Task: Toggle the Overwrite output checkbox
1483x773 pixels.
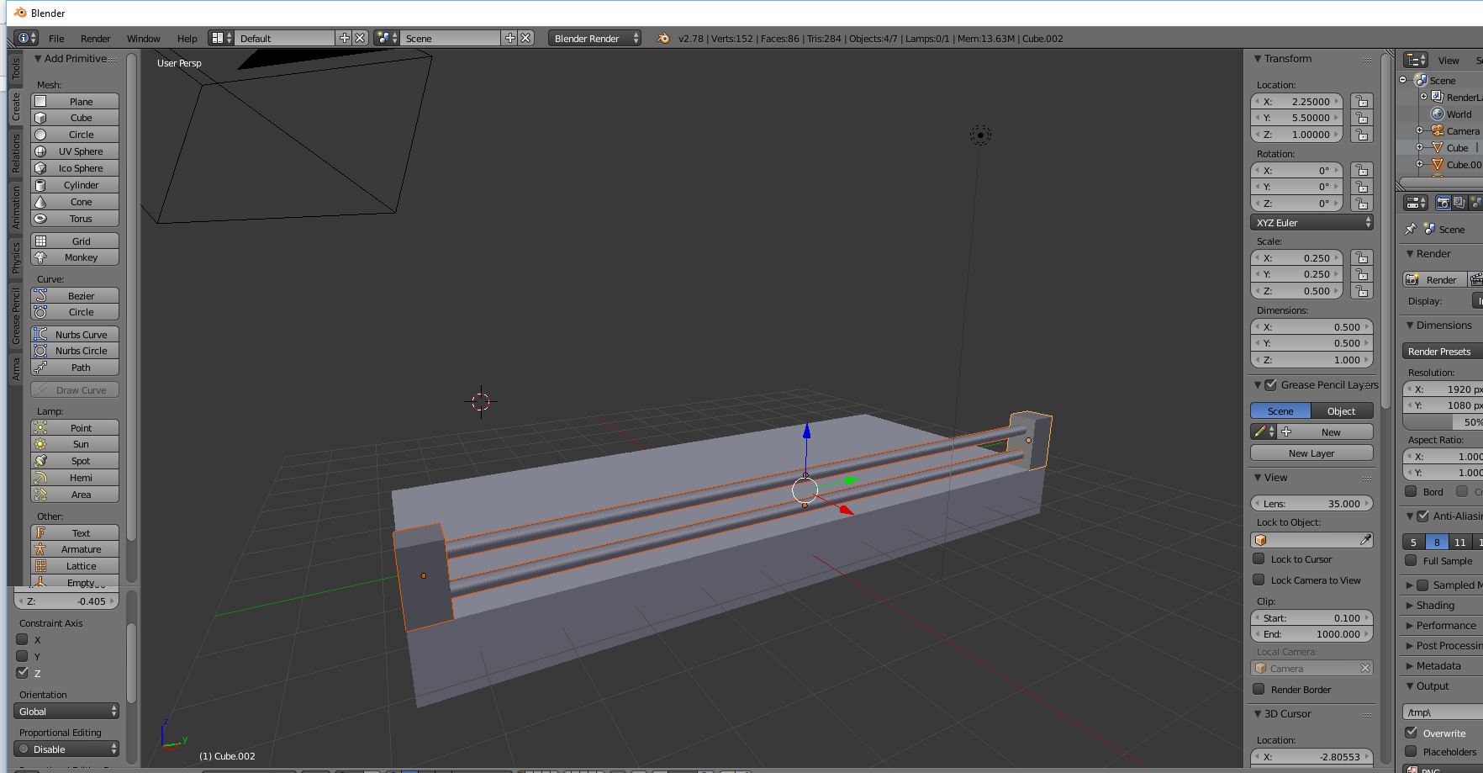Action: coord(1412,733)
